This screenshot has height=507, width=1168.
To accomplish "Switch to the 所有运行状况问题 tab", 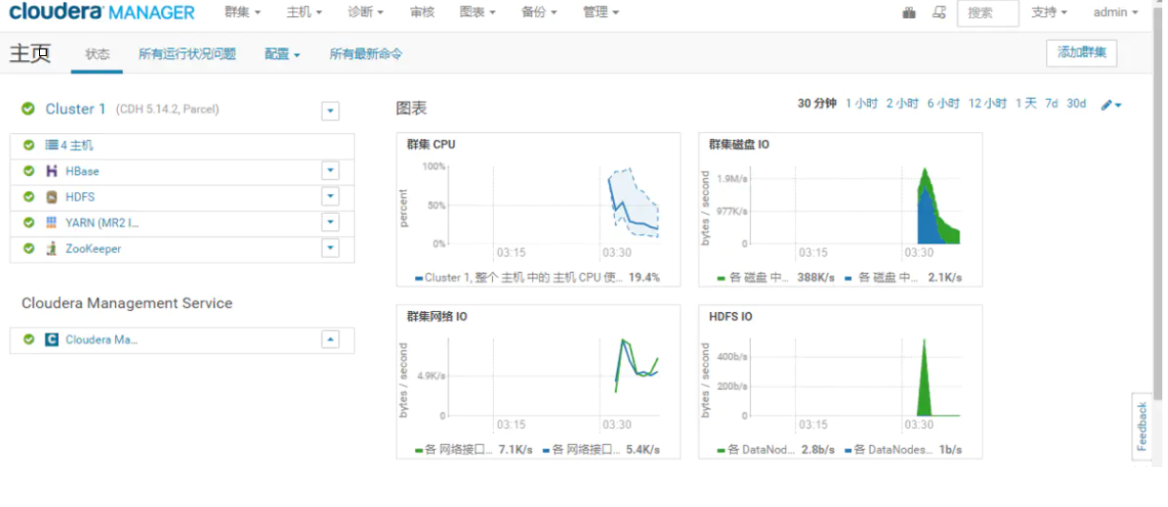I will (188, 54).
